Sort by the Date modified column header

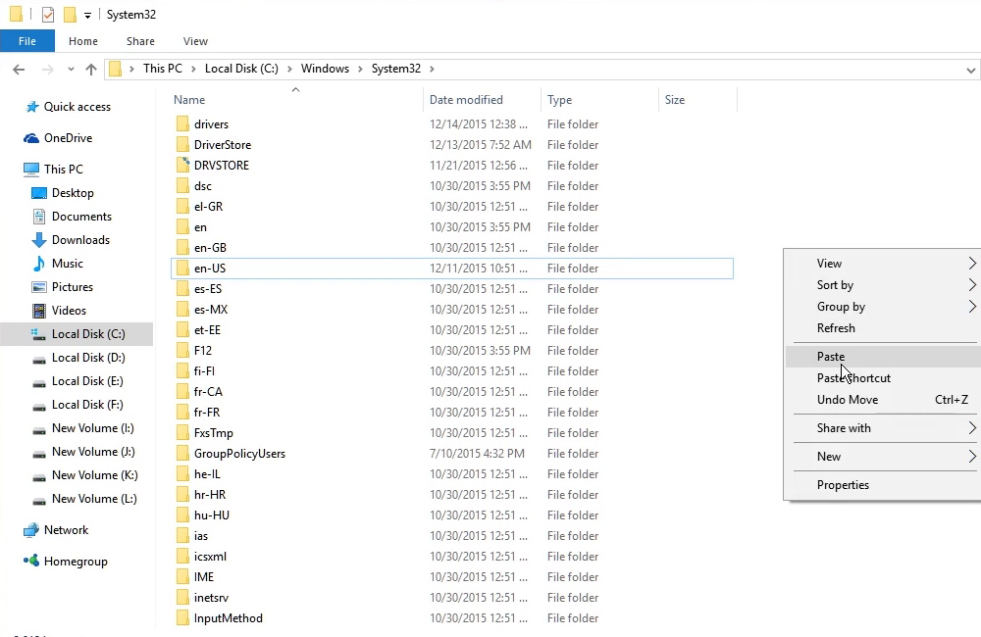tap(482, 100)
